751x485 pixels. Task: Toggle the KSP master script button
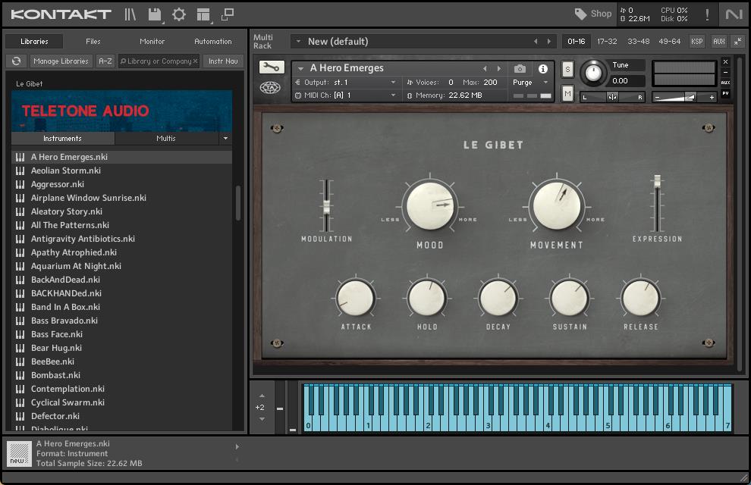(x=696, y=42)
